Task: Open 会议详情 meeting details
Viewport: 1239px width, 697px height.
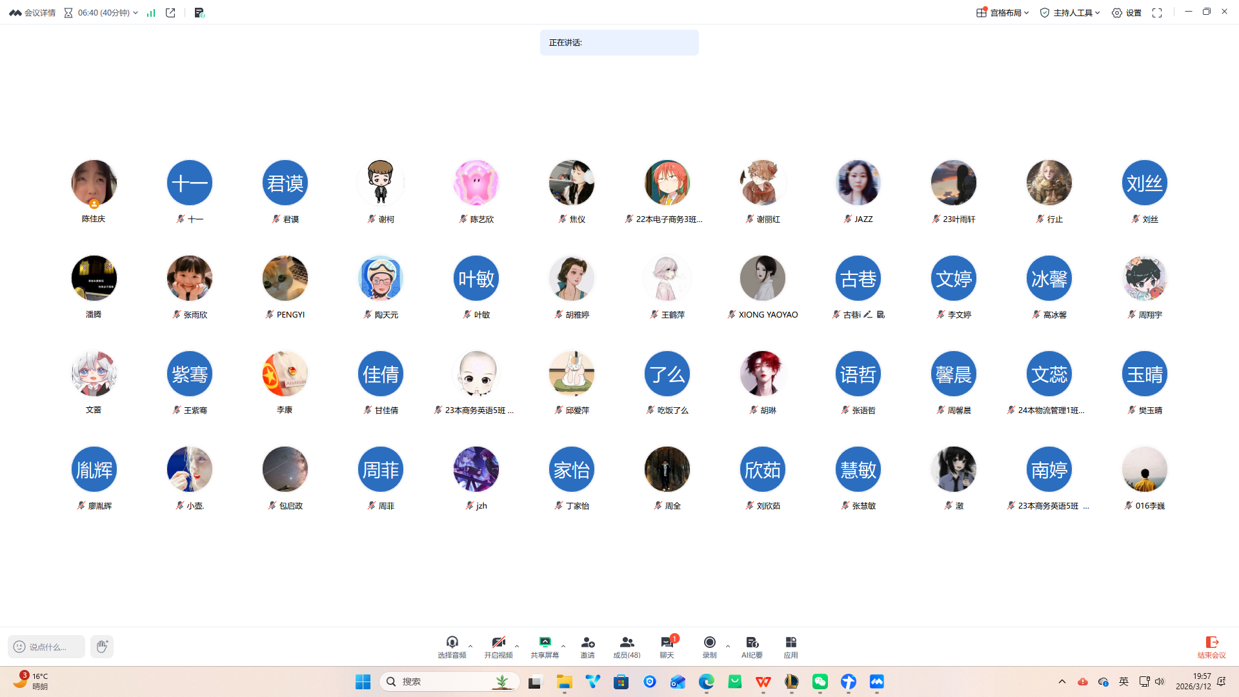Action: tap(32, 13)
